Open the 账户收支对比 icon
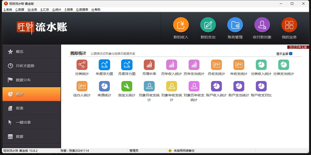Image resolution: width=311 pixels, height=155 pixels. 261,86
